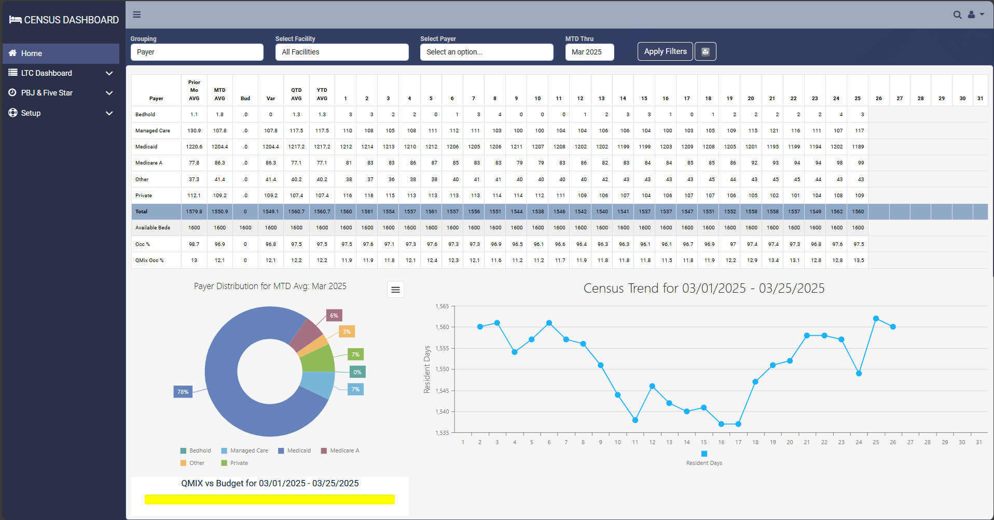
Task: Click the yellow QMIX vs Budget bar
Action: click(x=269, y=499)
